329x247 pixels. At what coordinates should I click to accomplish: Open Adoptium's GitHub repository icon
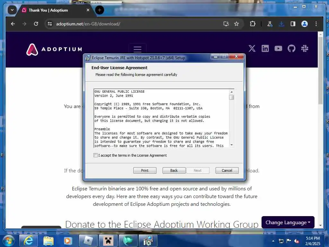[291, 49]
